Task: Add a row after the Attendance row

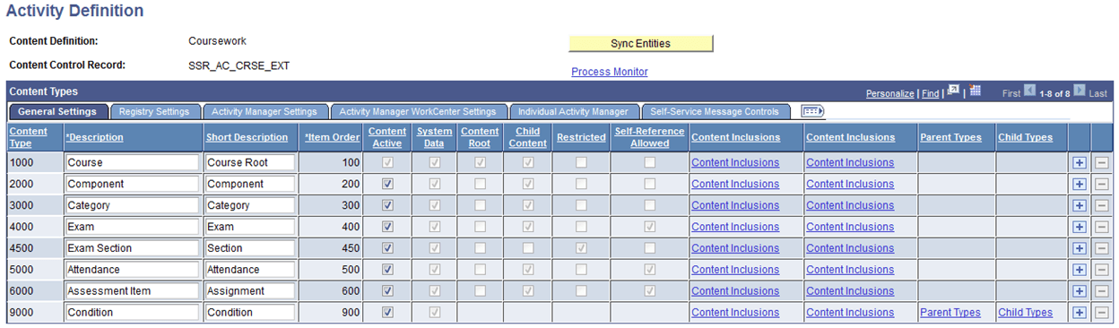Action: [x=1080, y=270]
